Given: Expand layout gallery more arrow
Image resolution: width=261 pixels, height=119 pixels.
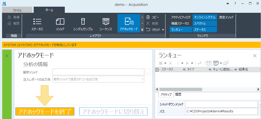Looking at the screenshot, I should pos(142,30).
